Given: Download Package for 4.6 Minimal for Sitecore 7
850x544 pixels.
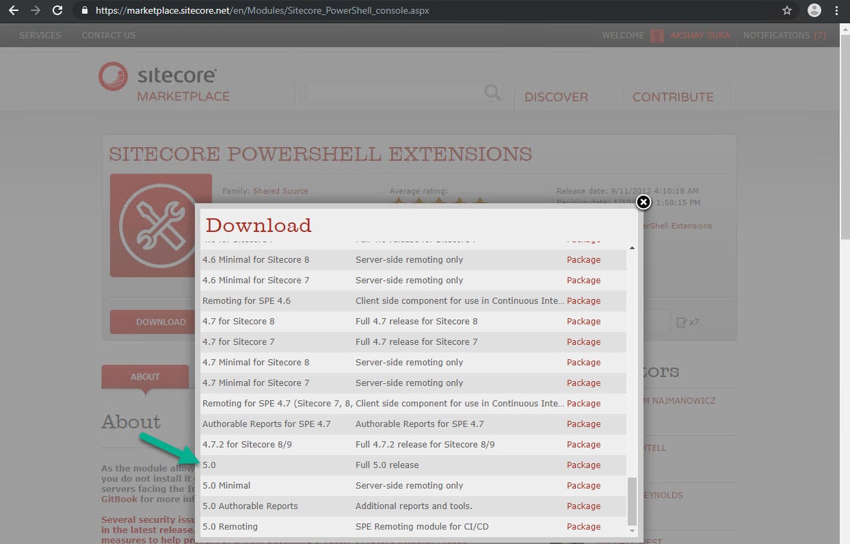Looking at the screenshot, I should (x=583, y=280).
